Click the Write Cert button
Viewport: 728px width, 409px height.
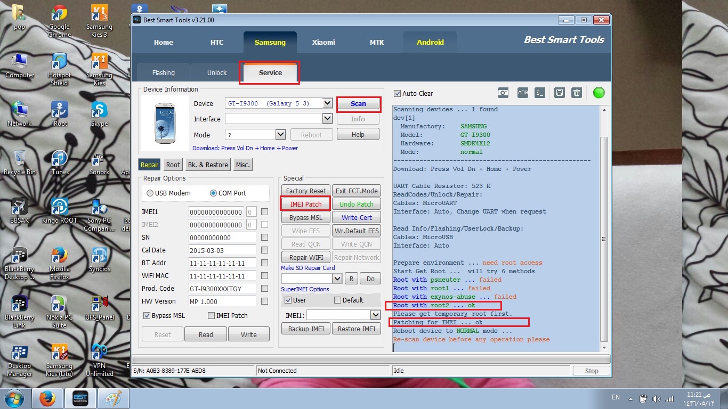[x=357, y=217]
